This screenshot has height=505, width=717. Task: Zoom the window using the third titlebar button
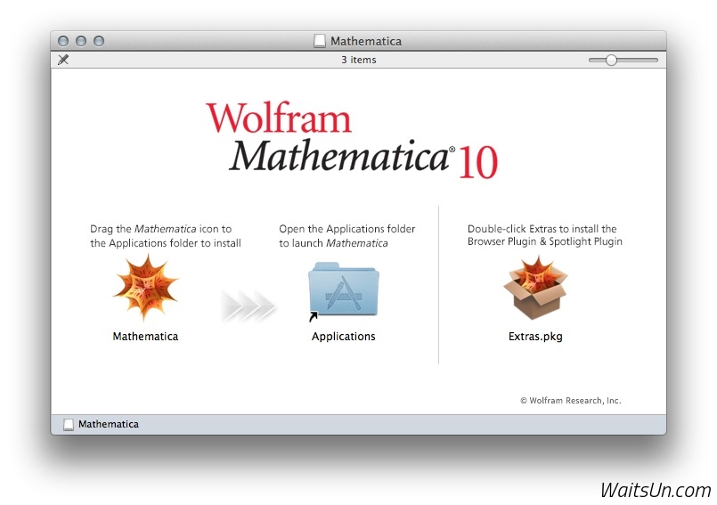(99, 41)
